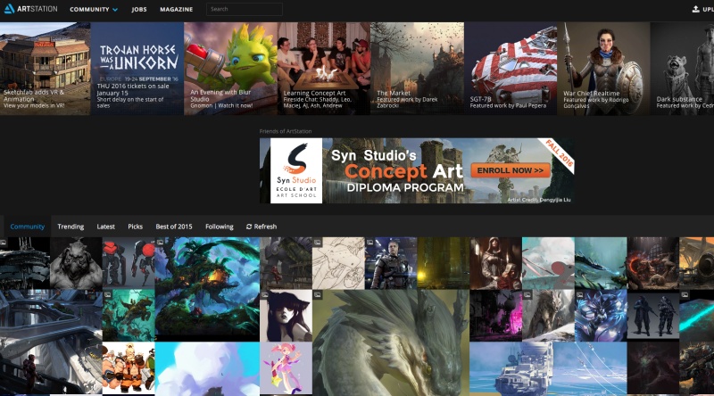Expand the Community dropdown menu
Image resolution: width=714 pixels, height=396 pixels.
pyautogui.click(x=94, y=9)
